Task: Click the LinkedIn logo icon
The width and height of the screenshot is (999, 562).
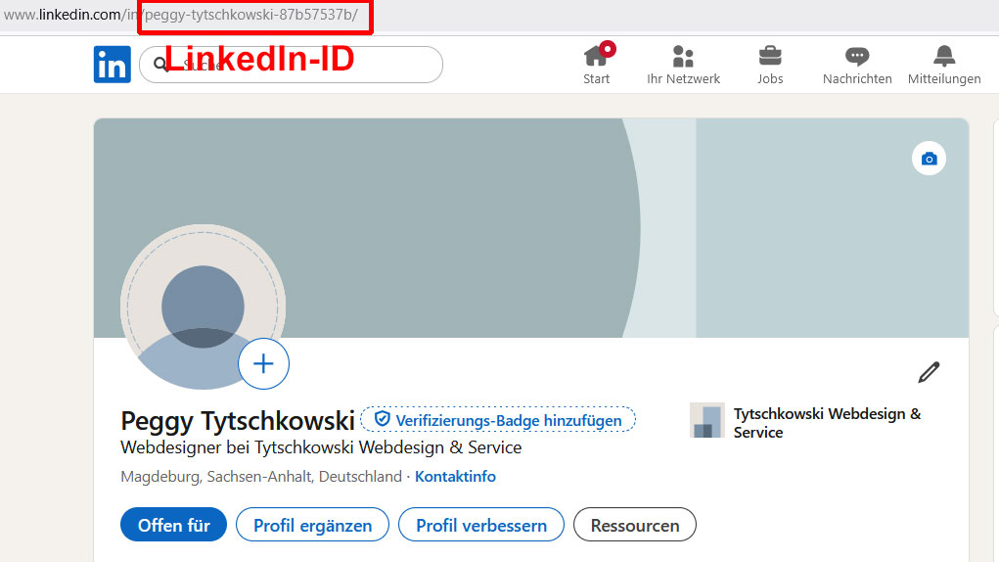Action: [113, 65]
